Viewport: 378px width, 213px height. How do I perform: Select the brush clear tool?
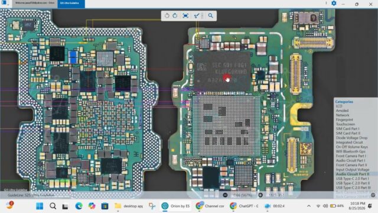click(x=197, y=16)
